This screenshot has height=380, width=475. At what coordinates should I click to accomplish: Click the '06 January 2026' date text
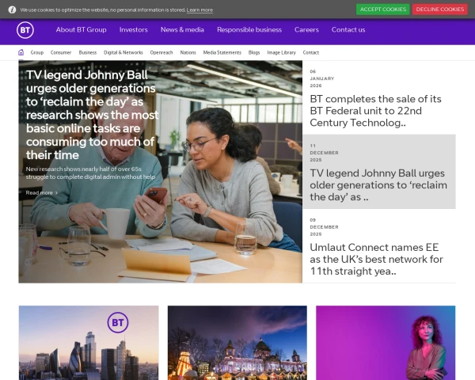322,78
